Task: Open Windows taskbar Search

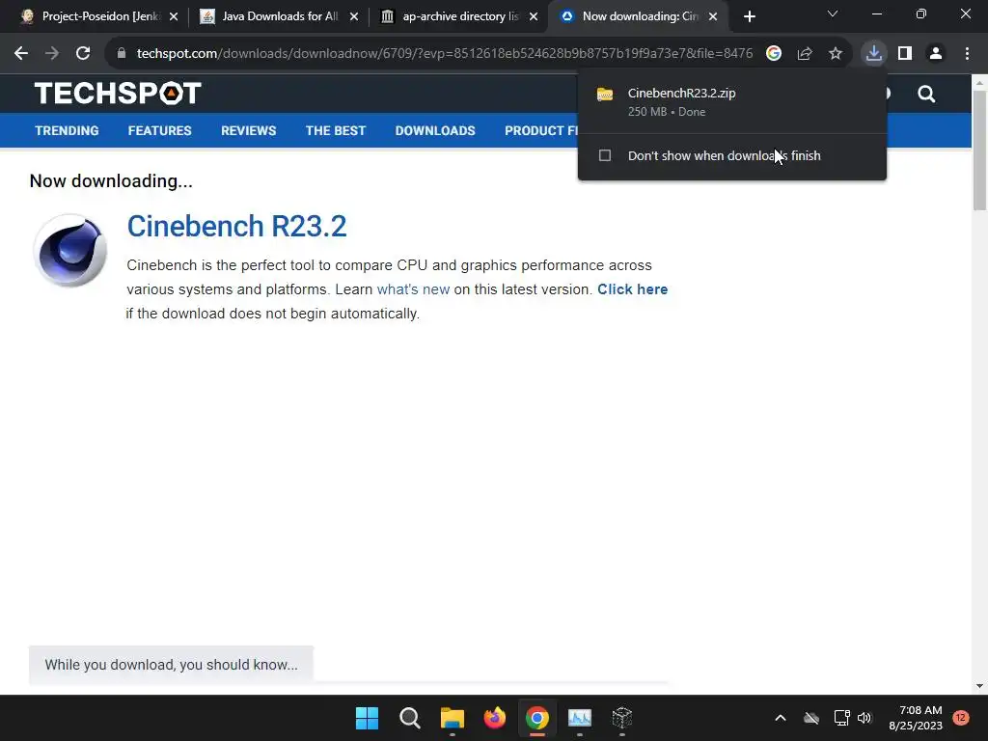Action: (409, 718)
